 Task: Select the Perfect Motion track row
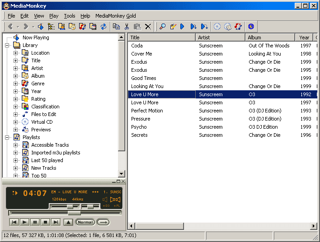[x=222, y=111]
